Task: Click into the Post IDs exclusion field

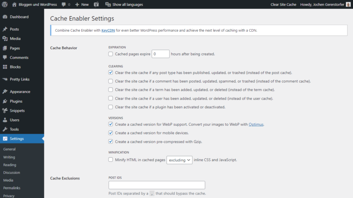Action: pyautogui.click(x=157, y=185)
